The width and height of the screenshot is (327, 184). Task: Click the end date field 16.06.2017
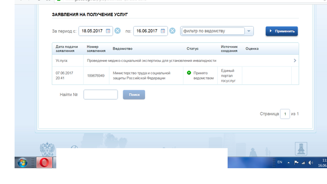[150, 31]
